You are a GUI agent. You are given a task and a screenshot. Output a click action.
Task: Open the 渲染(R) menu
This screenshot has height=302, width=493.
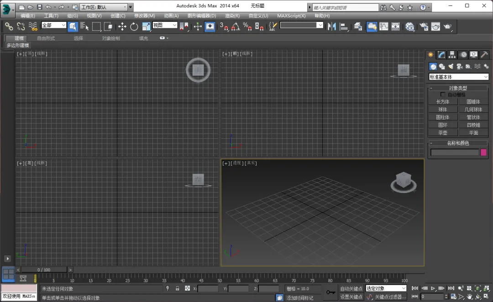pyautogui.click(x=232, y=16)
